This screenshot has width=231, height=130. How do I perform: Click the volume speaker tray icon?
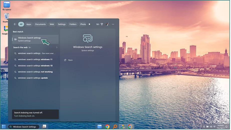click(x=211, y=127)
